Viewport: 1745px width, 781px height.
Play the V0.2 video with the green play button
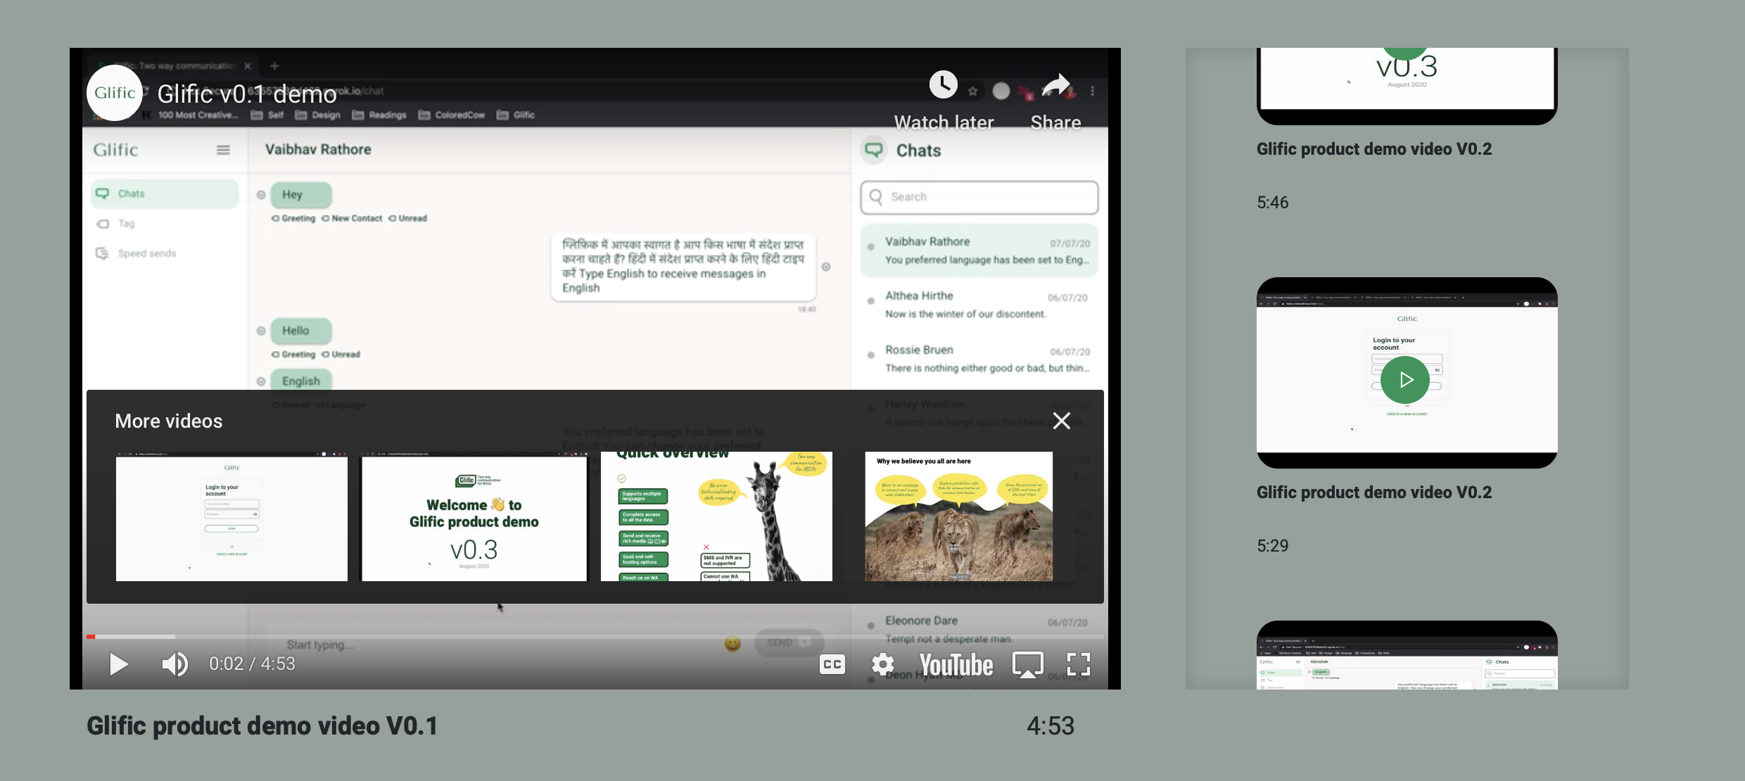1404,380
